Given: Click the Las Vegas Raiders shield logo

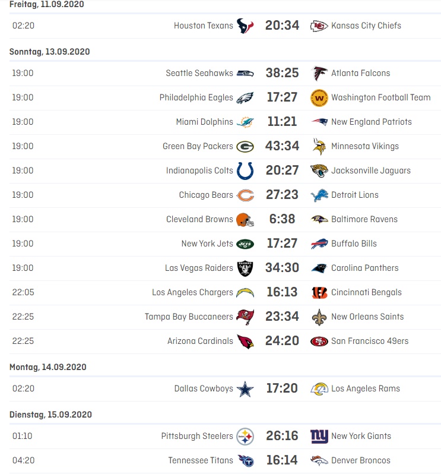Looking at the screenshot, I should (x=245, y=268).
